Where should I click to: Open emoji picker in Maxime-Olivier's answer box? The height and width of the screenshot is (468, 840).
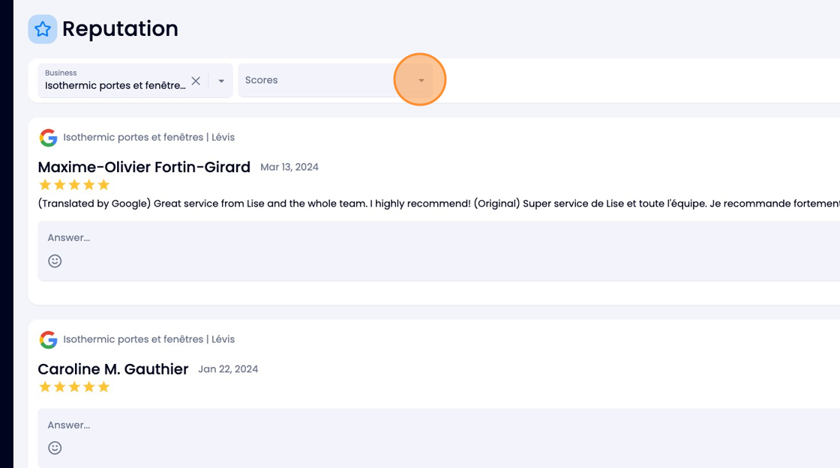pos(55,261)
